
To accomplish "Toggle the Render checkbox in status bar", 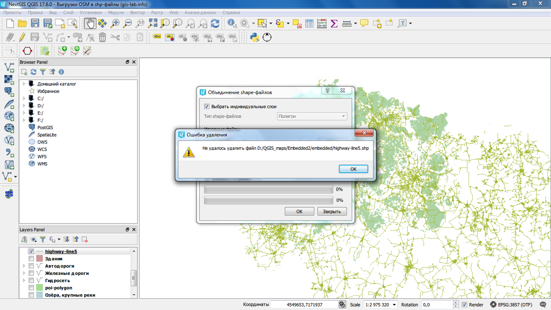I will point(464,305).
